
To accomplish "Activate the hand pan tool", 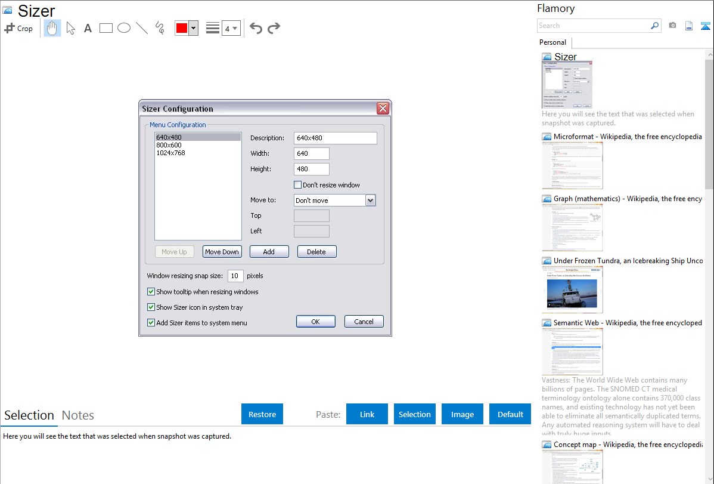I will point(52,28).
